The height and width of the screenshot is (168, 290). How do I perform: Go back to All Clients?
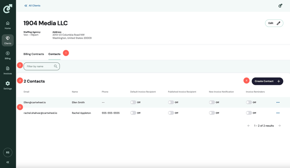click(x=33, y=6)
